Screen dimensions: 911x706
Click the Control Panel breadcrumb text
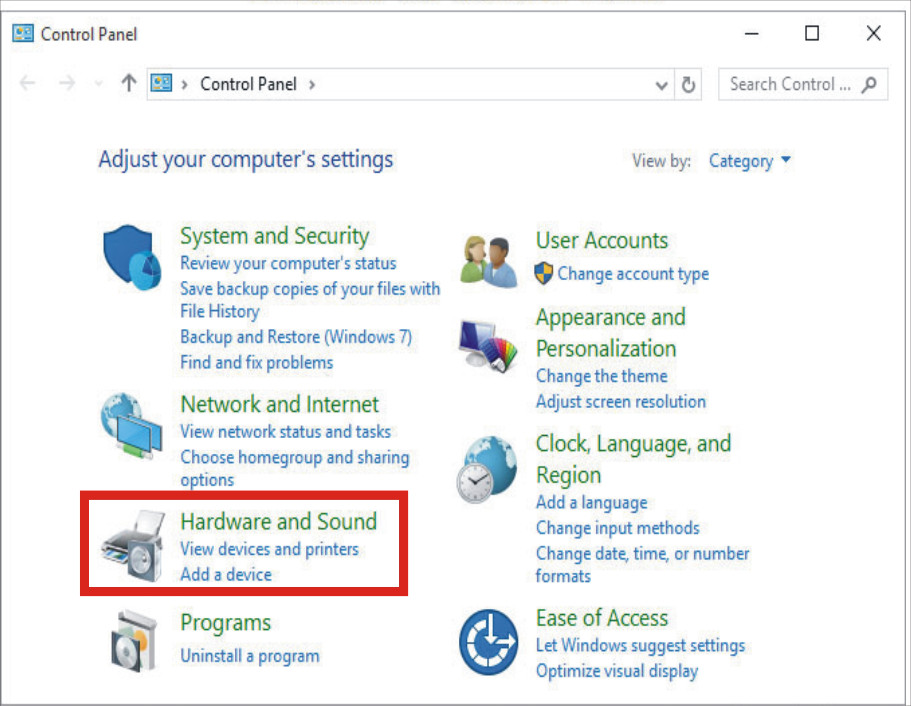click(249, 84)
